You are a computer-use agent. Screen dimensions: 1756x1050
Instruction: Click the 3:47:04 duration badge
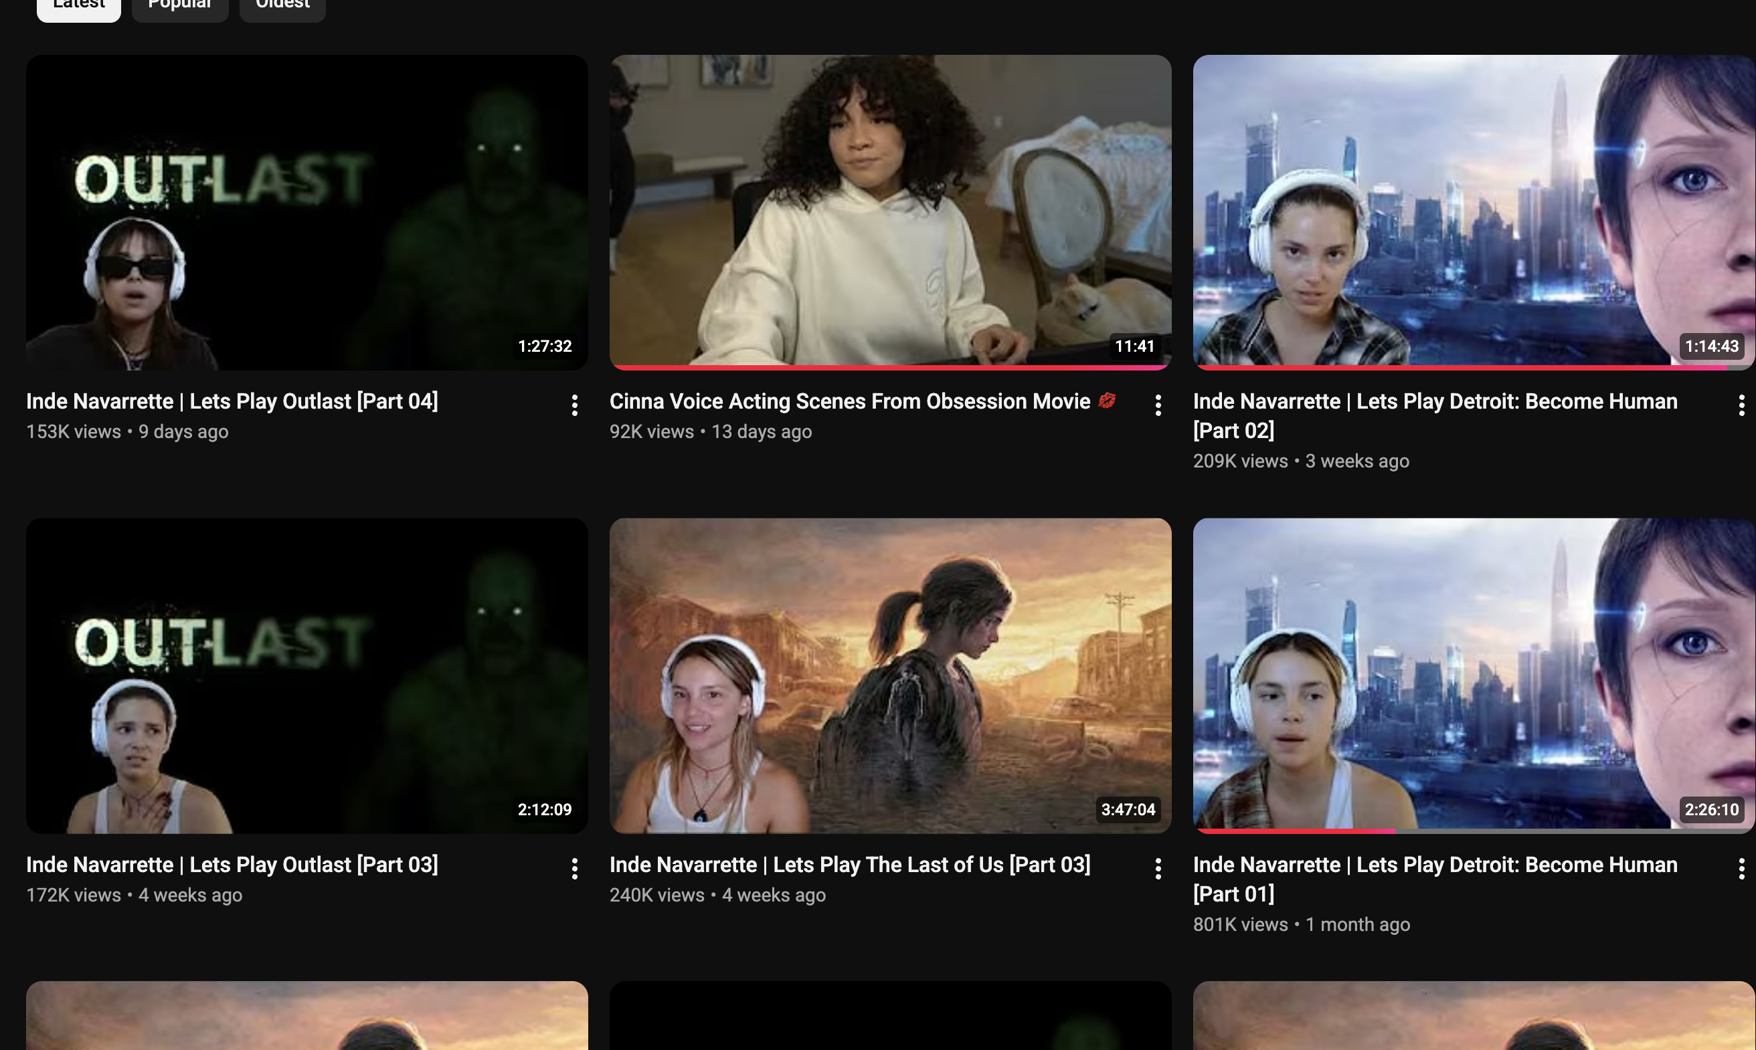click(x=1128, y=809)
